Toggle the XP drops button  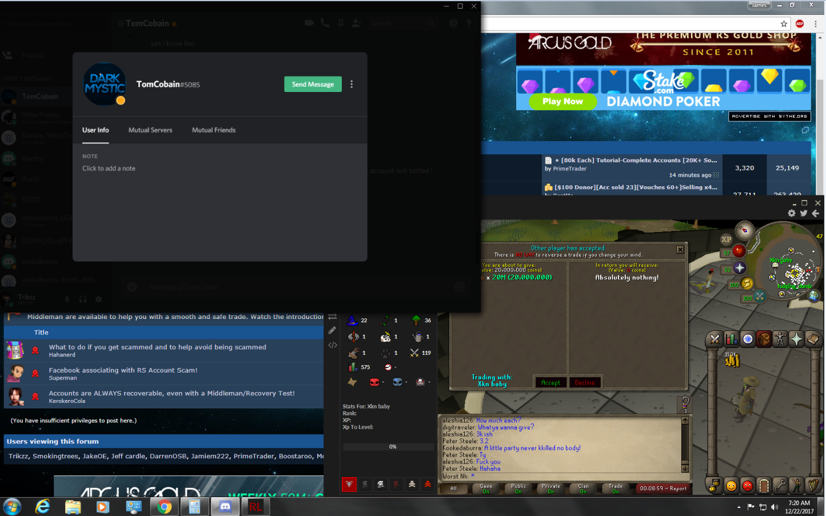[x=726, y=239]
